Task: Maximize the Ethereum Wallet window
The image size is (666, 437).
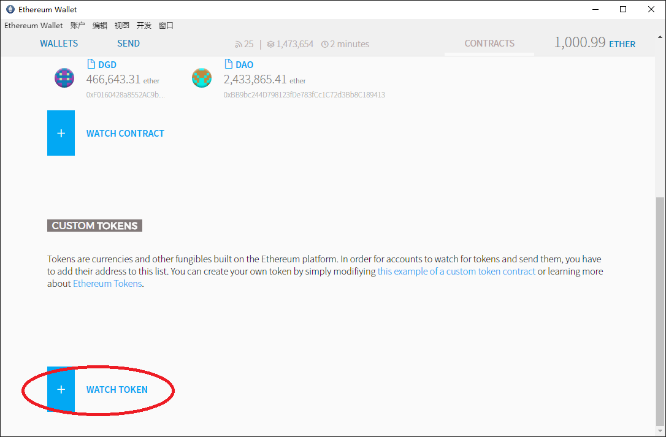Action: tap(622, 9)
